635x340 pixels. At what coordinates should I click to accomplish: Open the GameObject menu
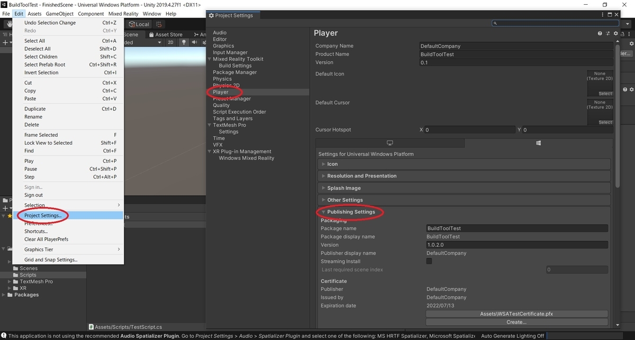coord(59,14)
